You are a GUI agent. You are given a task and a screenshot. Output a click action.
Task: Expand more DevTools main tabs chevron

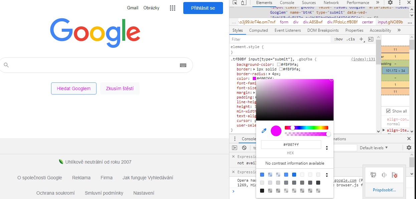coord(377,3)
